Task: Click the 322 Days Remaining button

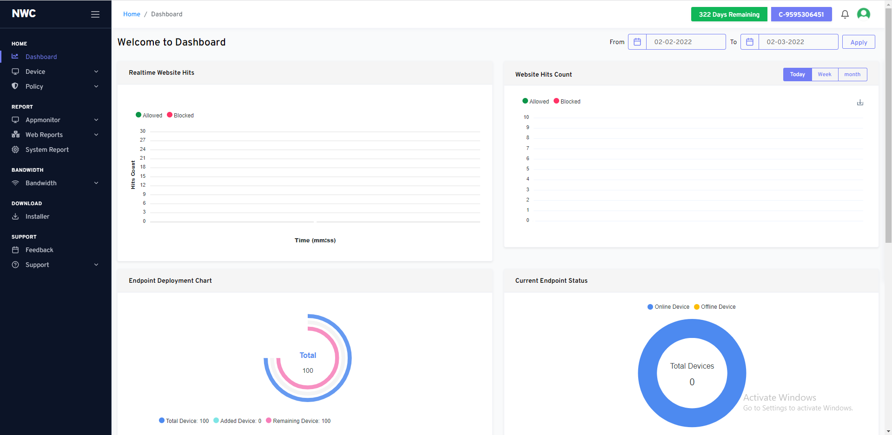Action: 729,14
